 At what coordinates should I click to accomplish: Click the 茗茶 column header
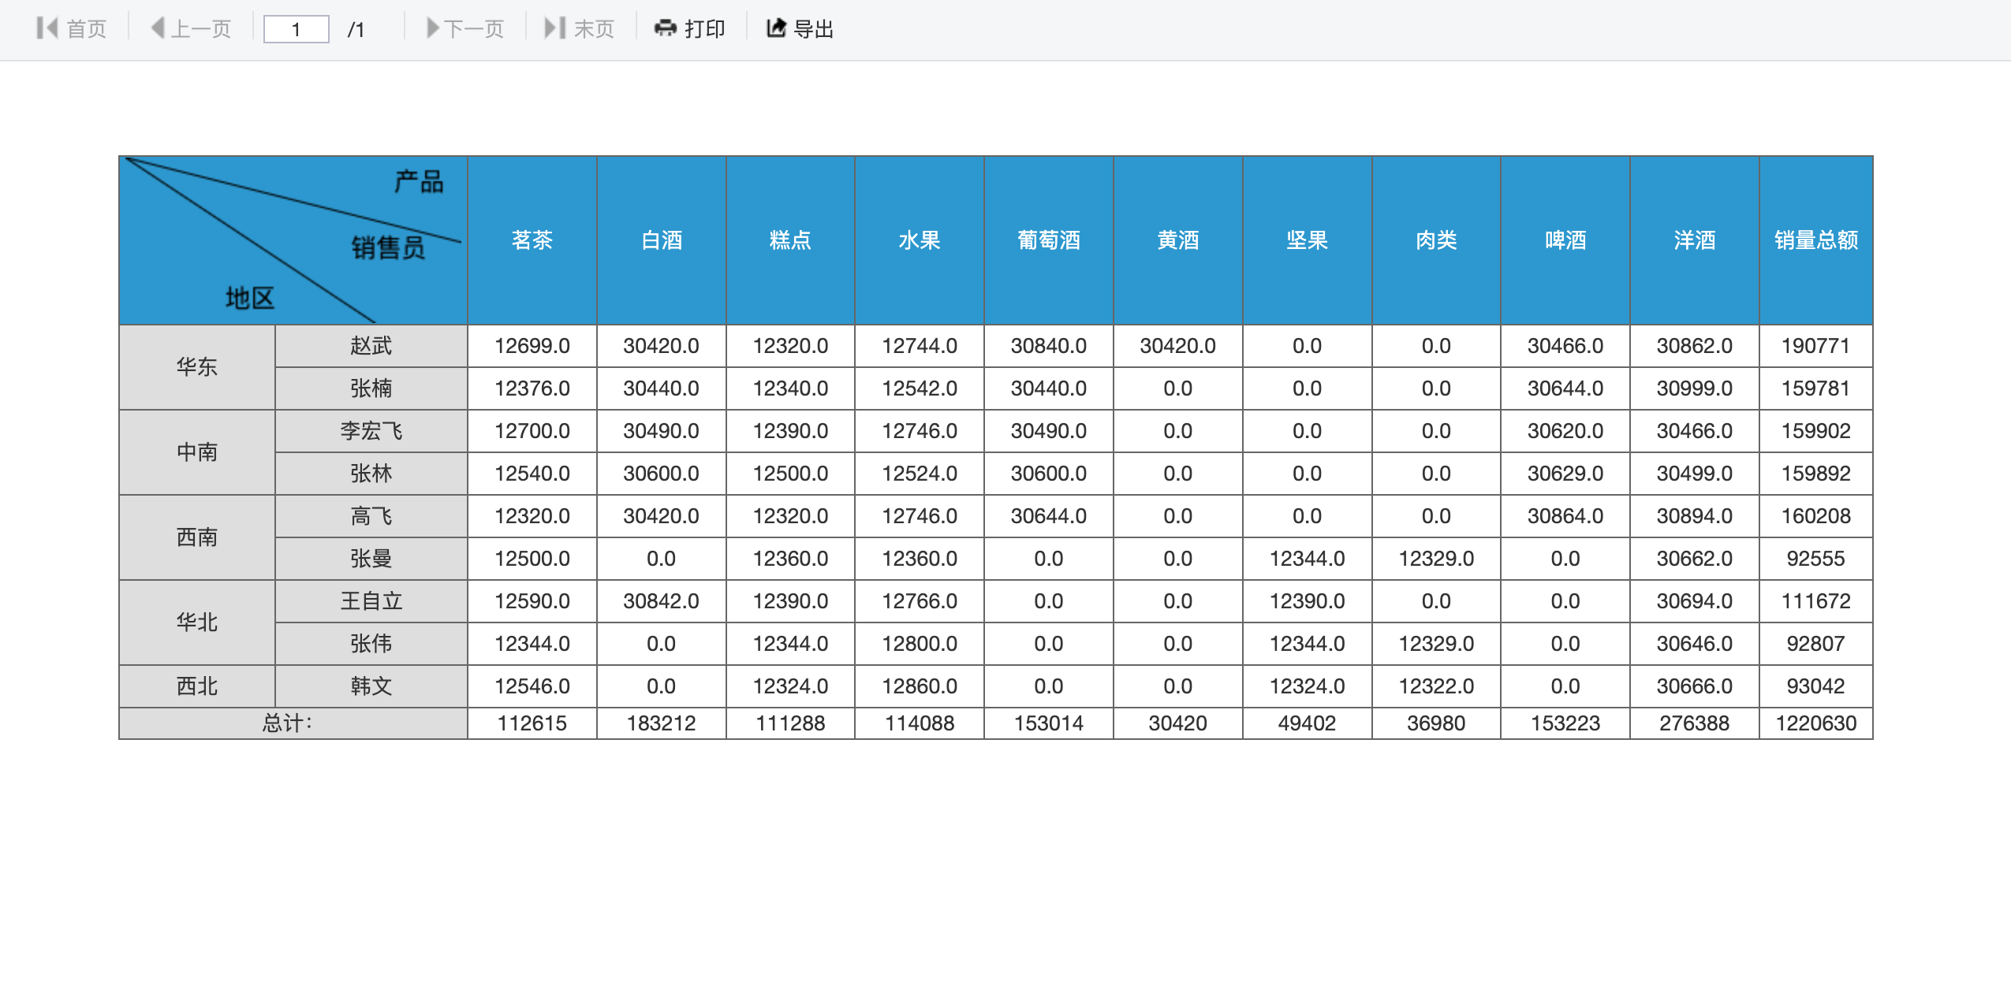click(532, 240)
